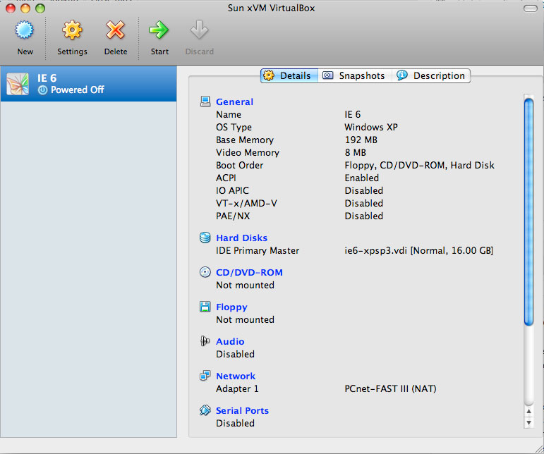
Task: Click the 'IDE Primary Master' label
Action: click(258, 250)
